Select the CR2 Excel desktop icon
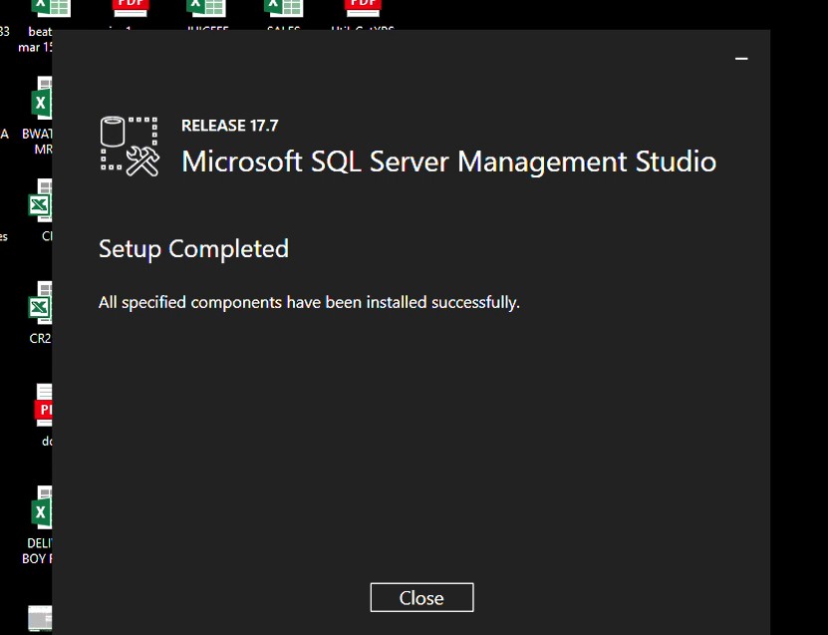Screen dimensions: 828x635 40,303
